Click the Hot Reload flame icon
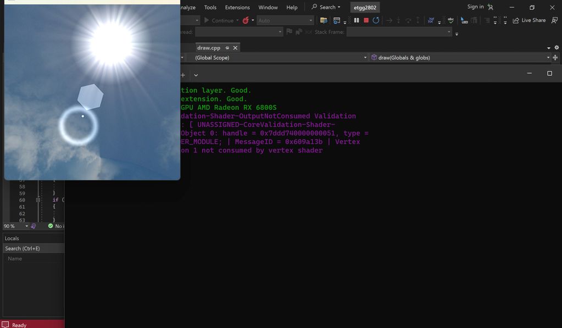 click(246, 20)
